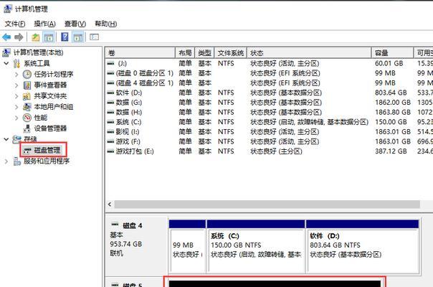Click the 387.12 GB capacity cell
This screenshot has height=287, width=433.
point(391,151)
